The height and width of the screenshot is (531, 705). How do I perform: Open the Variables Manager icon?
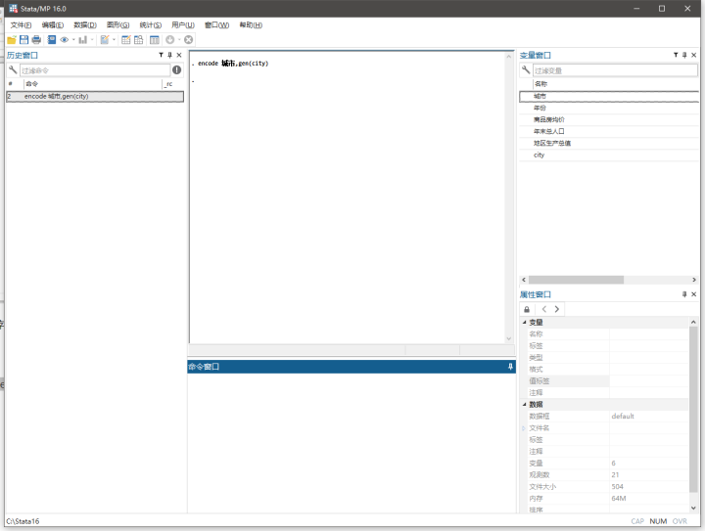click(x=155, y=40)
